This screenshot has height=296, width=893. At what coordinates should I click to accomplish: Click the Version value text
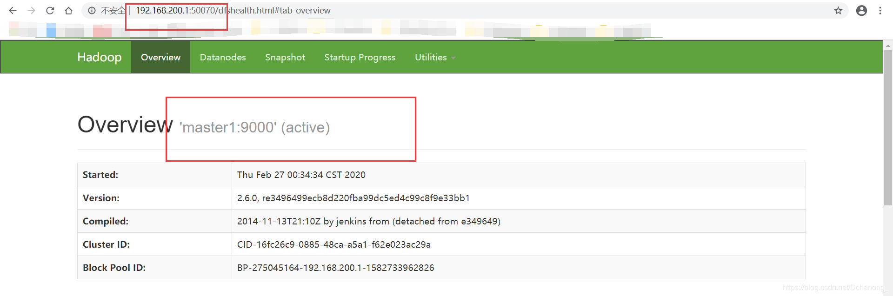(x=353, y=198)
